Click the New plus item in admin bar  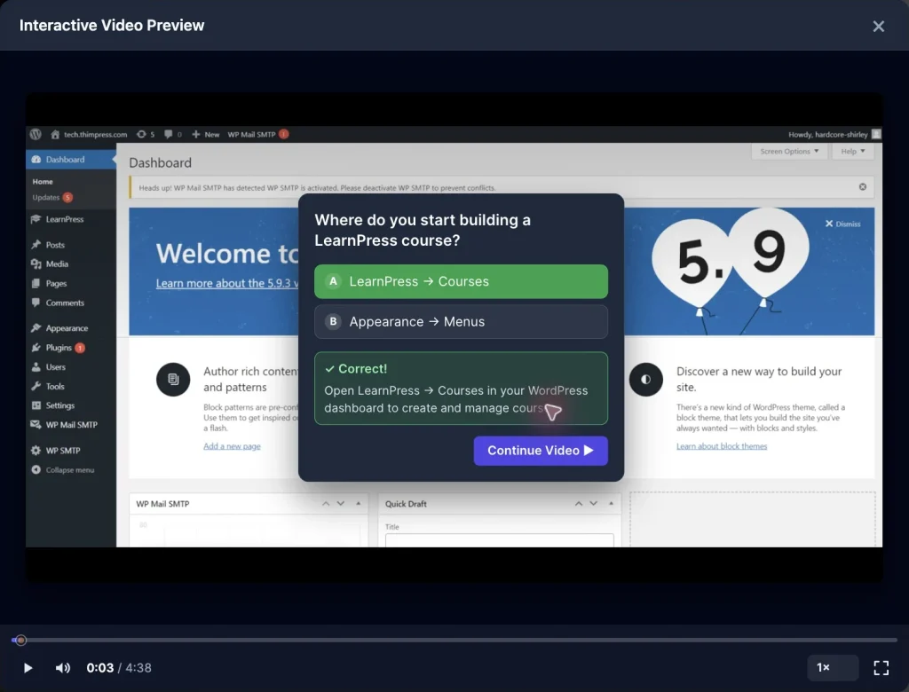point(205,135)
